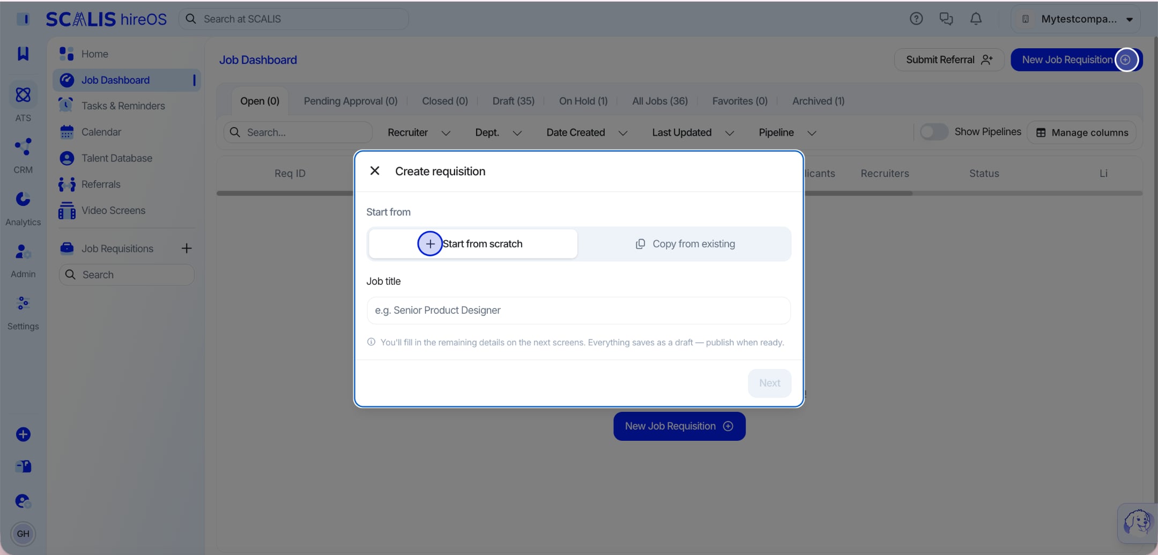Click top New Job Requisition button

(1076, 60)
